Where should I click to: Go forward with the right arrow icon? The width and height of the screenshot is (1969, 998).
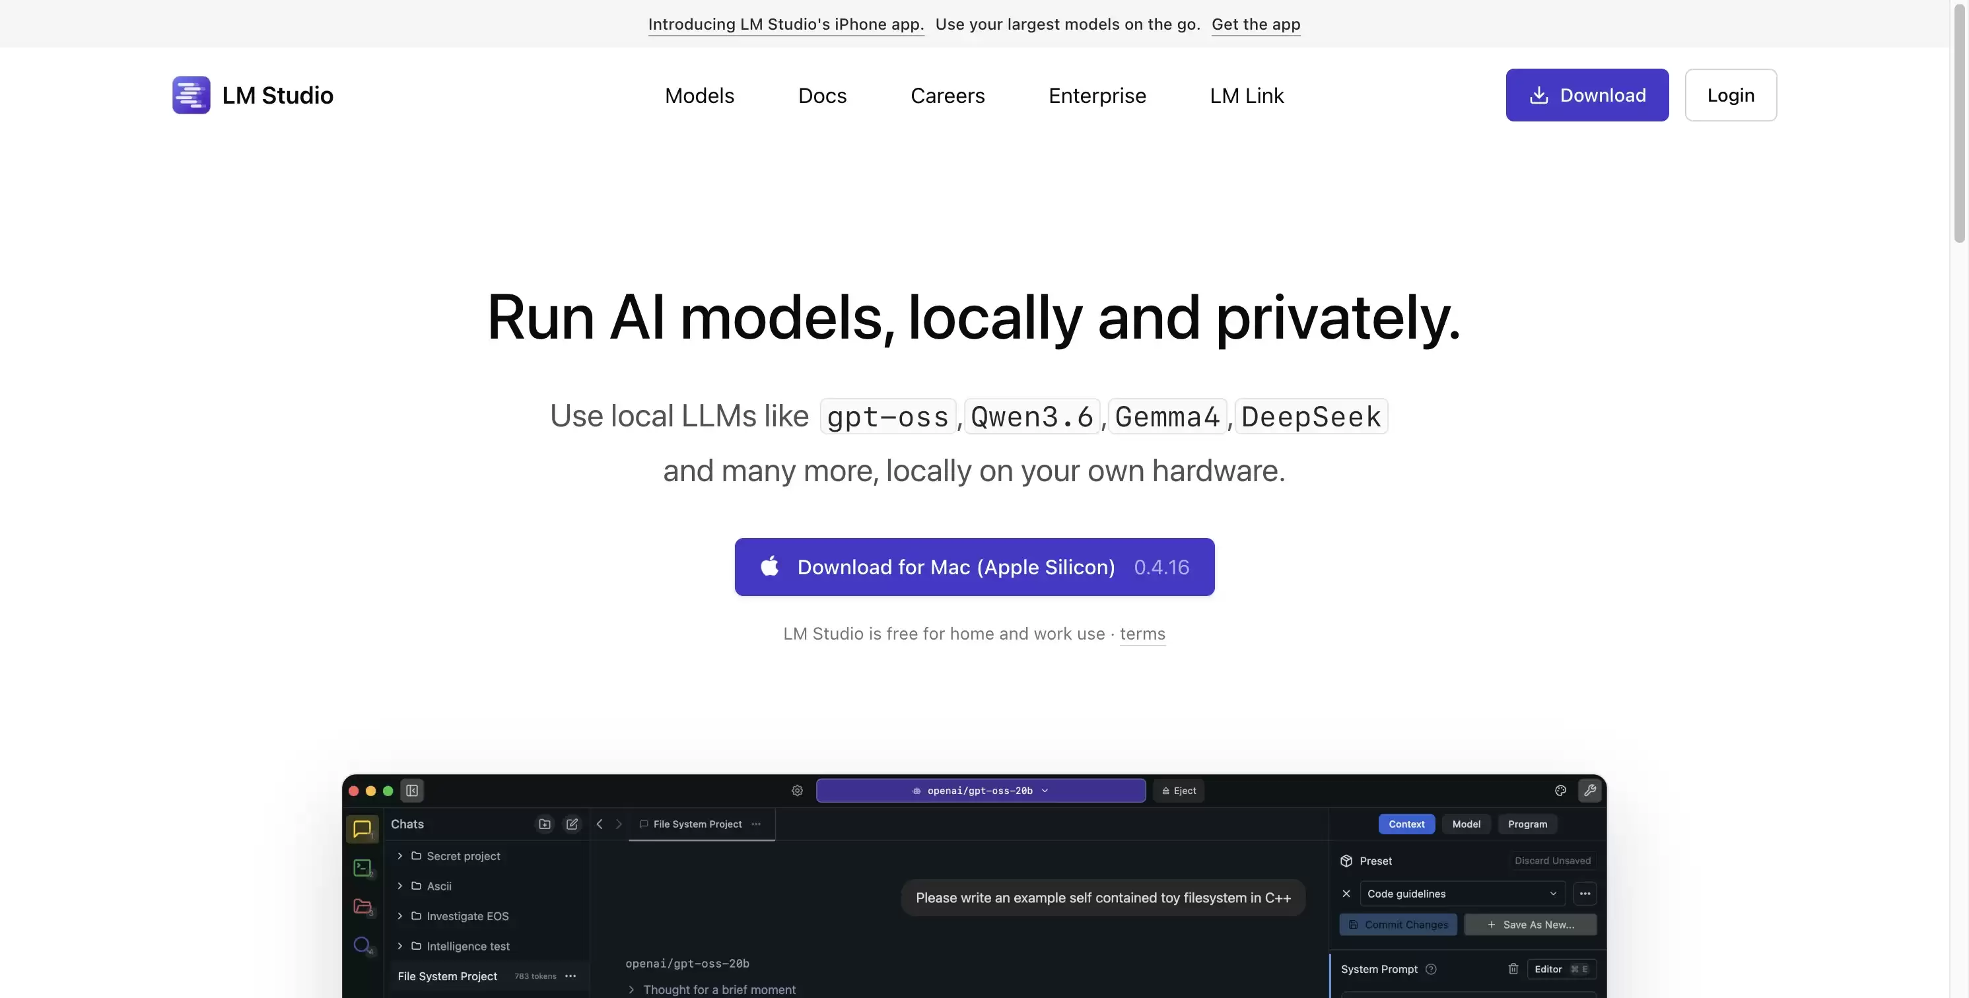[x=619, y=824]
